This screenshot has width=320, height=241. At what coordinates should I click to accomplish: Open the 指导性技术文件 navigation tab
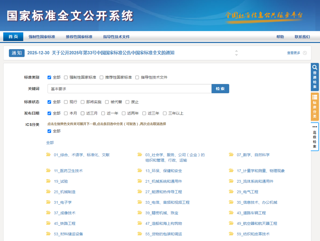pyautogui.click(x=117, y=36)
